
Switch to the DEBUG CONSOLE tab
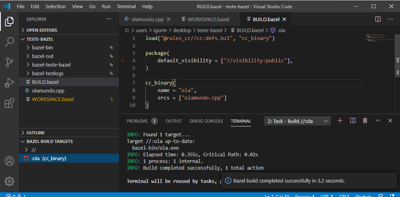(x=206, y=121)
